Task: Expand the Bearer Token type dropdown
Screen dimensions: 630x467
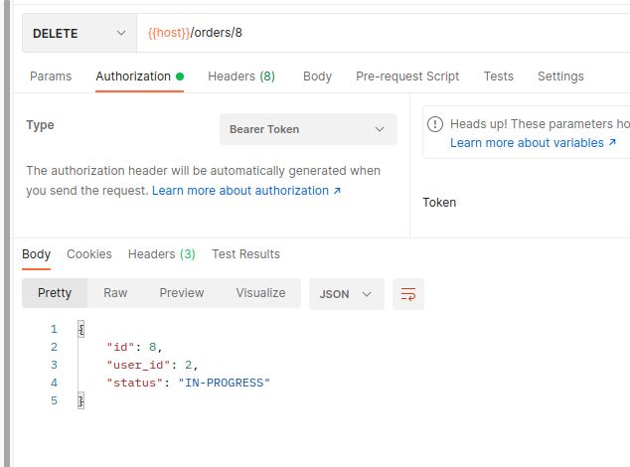Action: tap(308, 129)
